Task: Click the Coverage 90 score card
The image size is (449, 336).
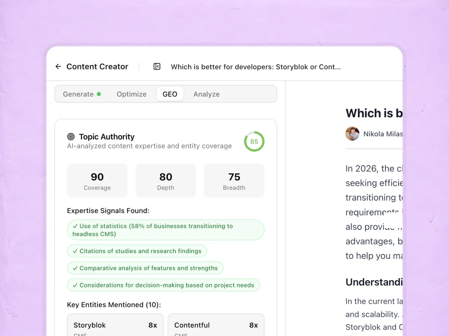Action: [x=97, y=180]
